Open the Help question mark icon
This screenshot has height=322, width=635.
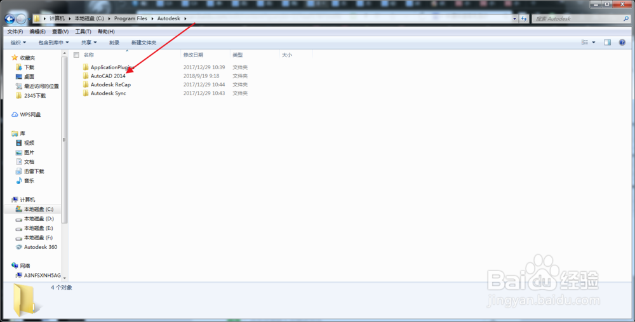click(x=622, y=42)
